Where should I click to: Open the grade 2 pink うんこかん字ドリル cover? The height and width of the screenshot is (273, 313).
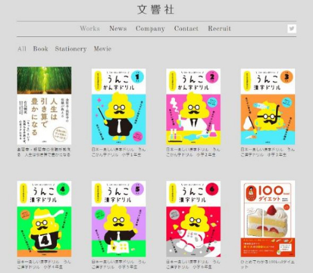[194, 107]
